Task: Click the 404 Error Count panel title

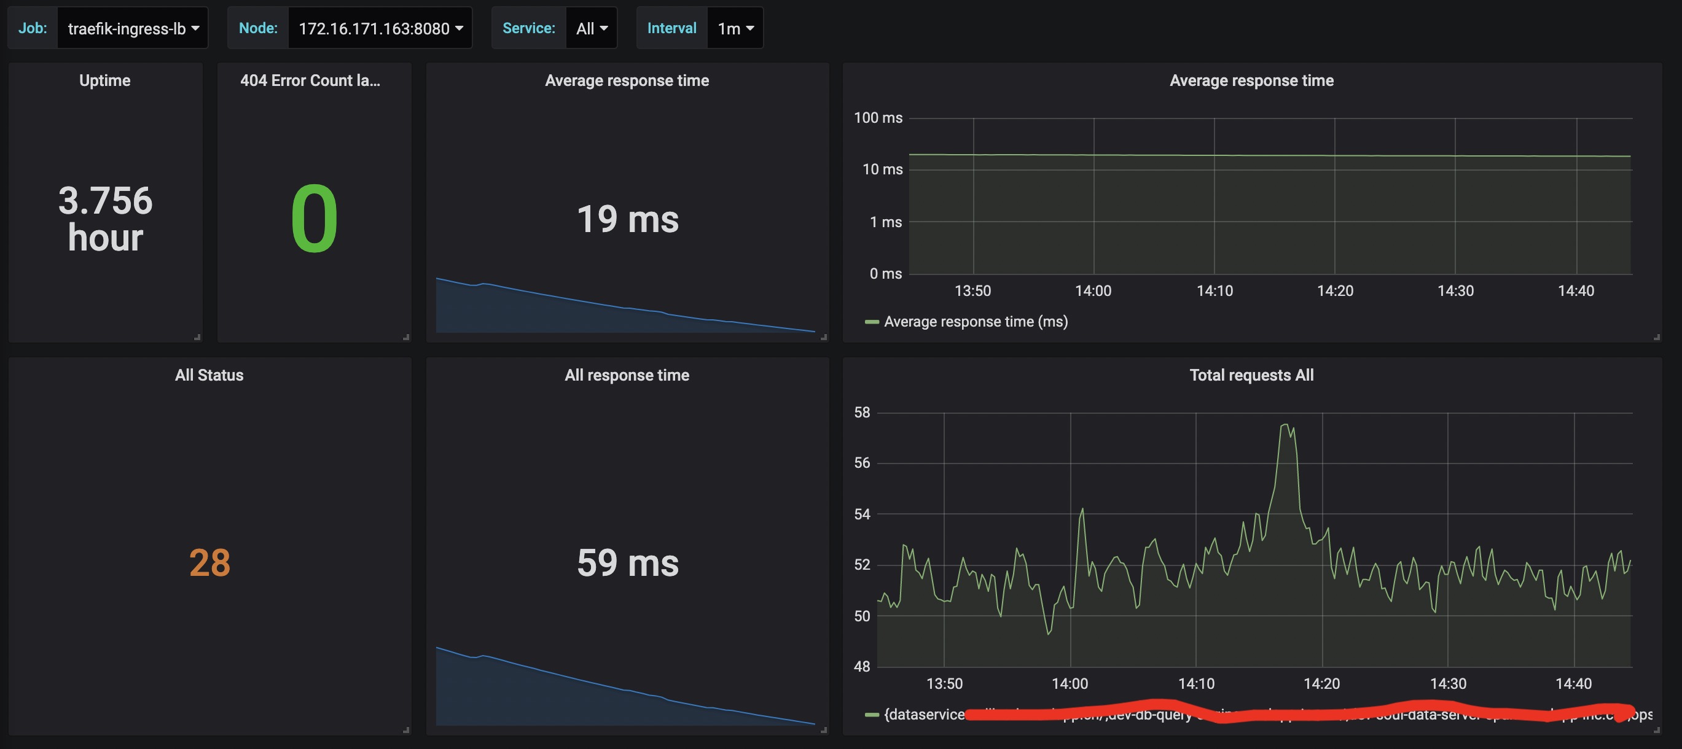Action: tap(310, 80)
